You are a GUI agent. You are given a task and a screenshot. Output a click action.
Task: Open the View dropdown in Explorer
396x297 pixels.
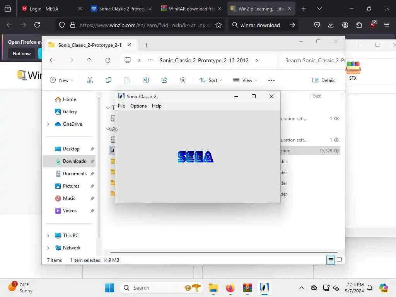pyautogui.click(x=245, y=80)
